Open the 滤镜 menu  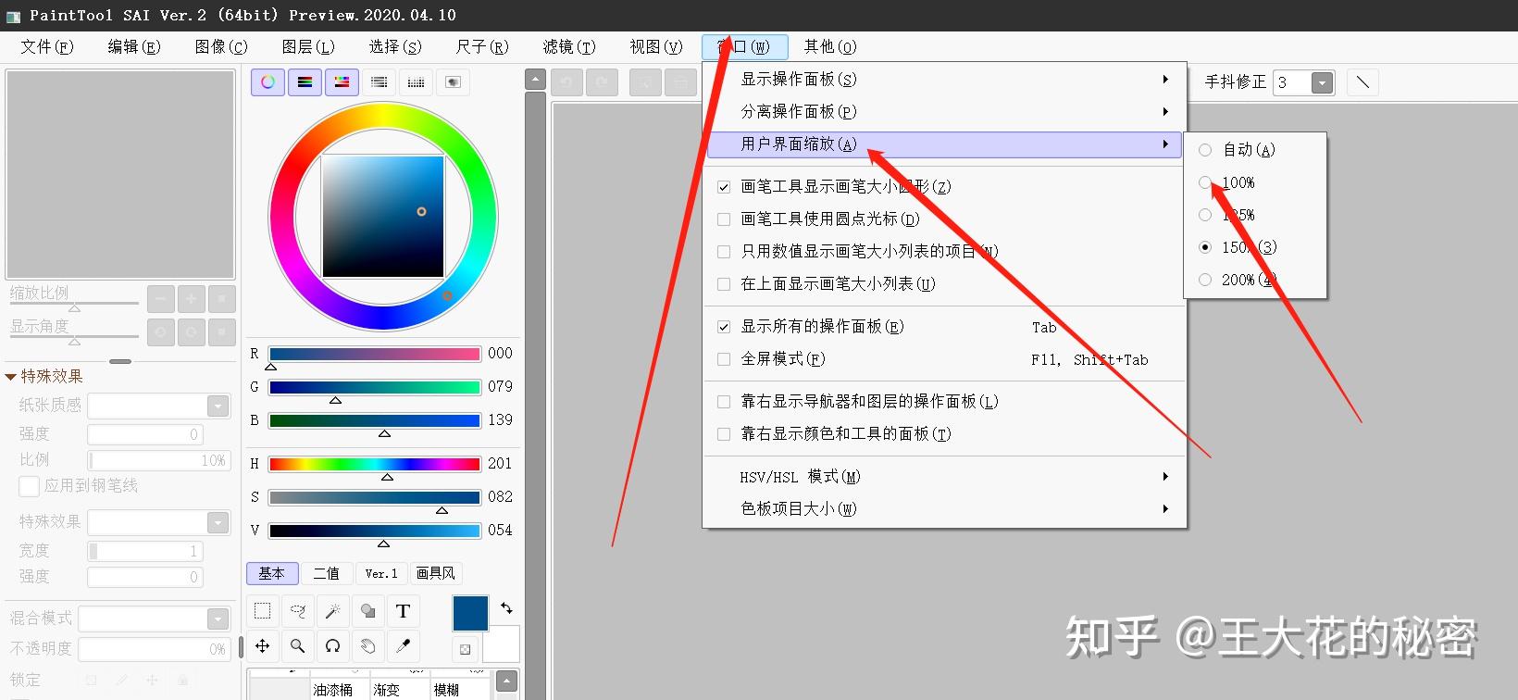click(x=569, y=46)
